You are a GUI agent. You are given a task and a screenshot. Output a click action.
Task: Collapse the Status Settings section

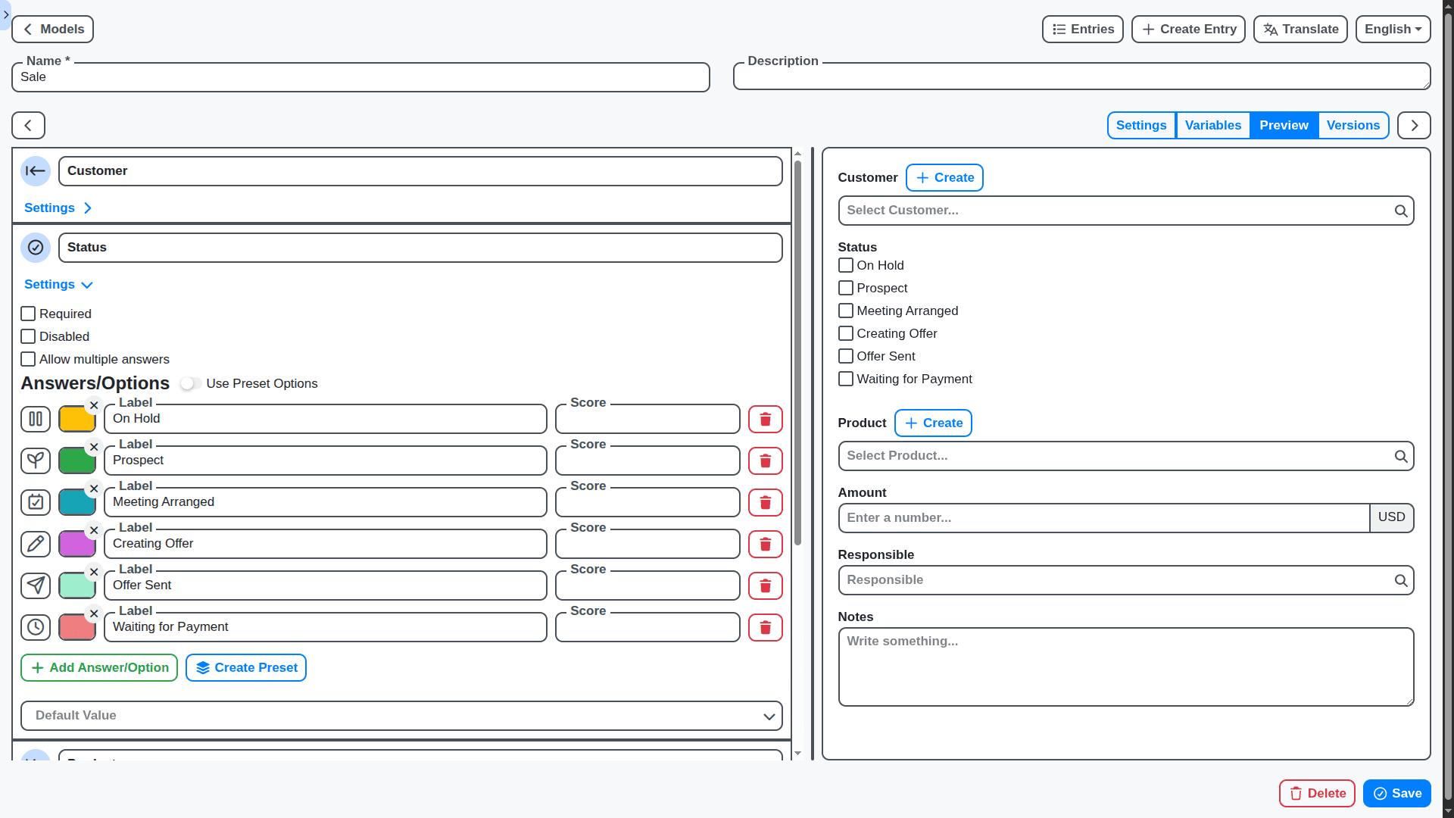pyautogui.click(x=58, y=284)
